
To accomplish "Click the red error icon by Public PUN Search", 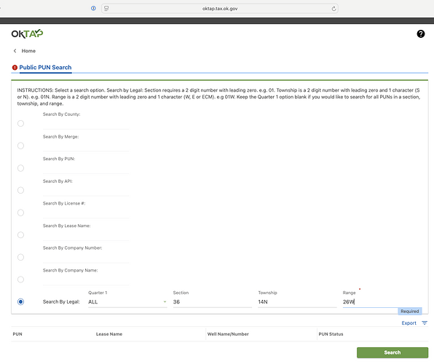I will point(15,68).
